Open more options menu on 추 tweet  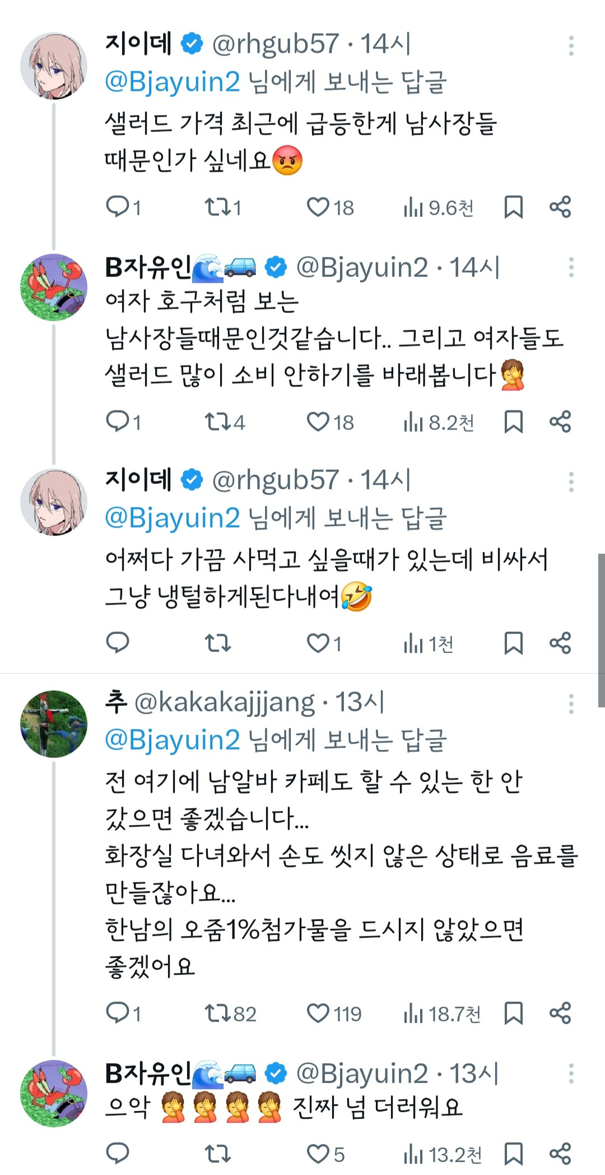[571, 704]
